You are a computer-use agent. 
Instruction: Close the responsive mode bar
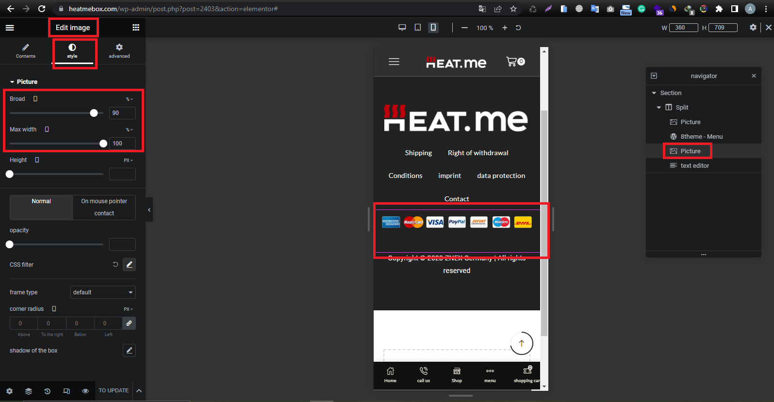769,28
